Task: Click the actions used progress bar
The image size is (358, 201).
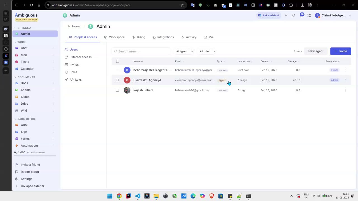Action: 35,155
